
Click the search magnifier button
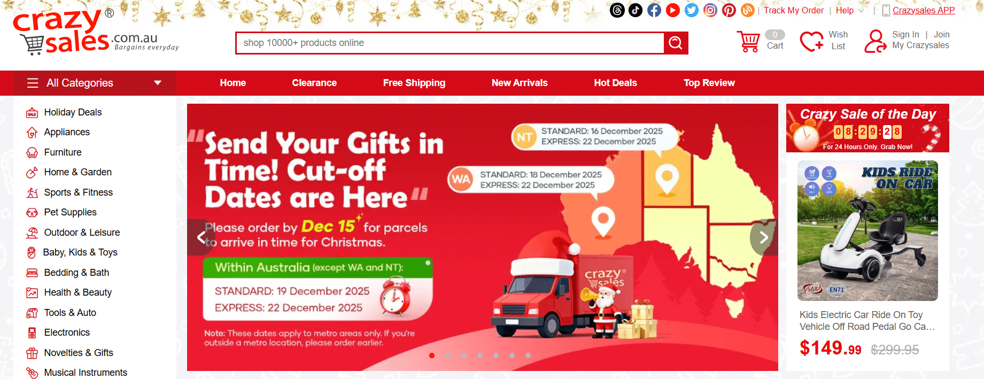coord(676,43)
